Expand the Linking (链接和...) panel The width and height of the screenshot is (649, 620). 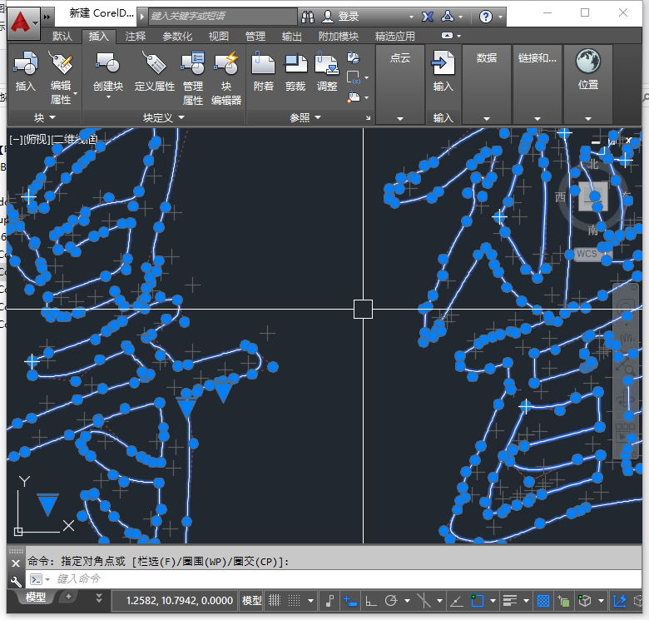538,118
